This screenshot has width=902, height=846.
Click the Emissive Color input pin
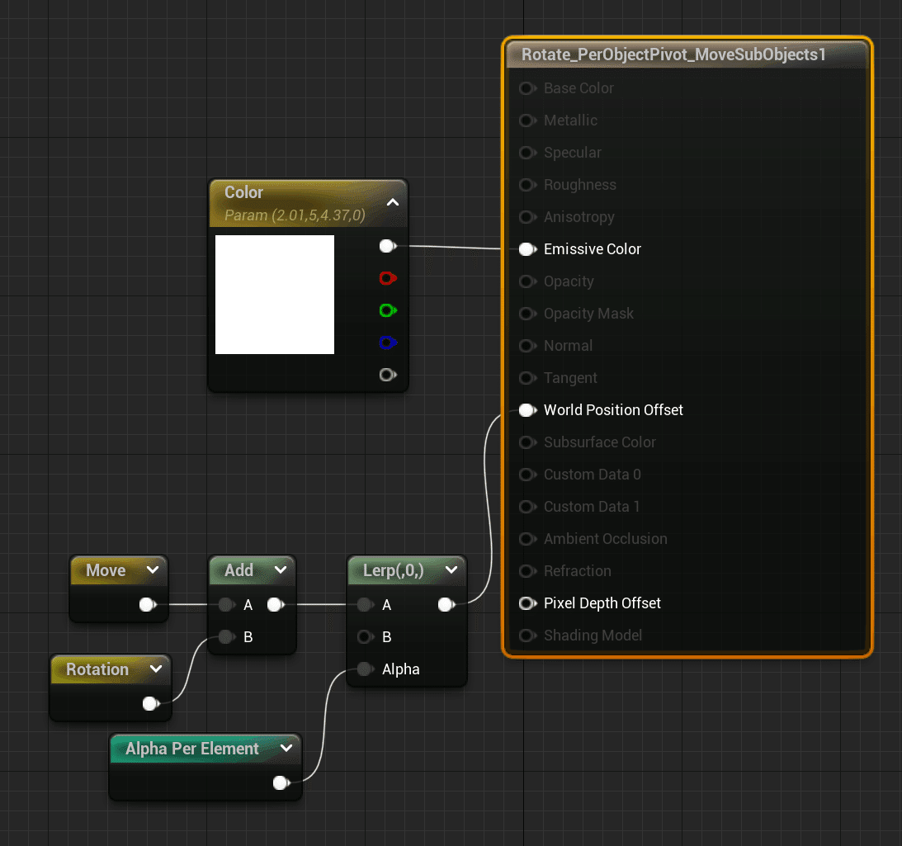[527, 249]
